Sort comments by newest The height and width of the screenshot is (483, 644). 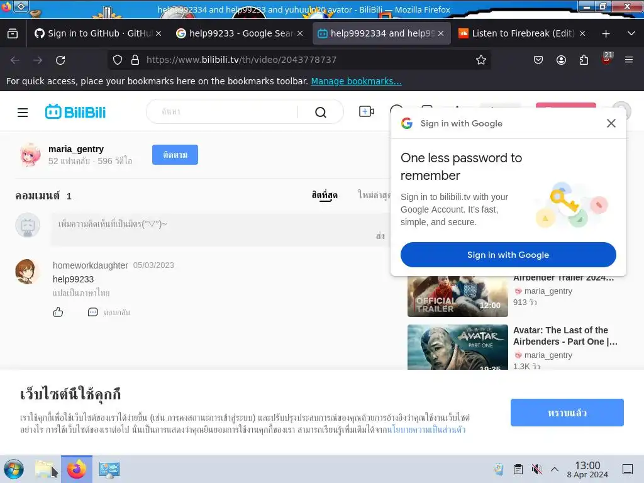tap(373, 195)
